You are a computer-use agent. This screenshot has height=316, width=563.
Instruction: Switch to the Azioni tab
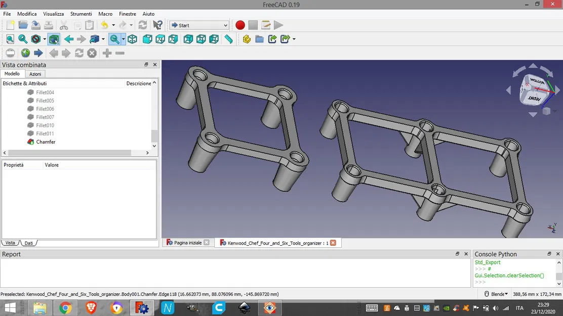click(x=35, y=74)
